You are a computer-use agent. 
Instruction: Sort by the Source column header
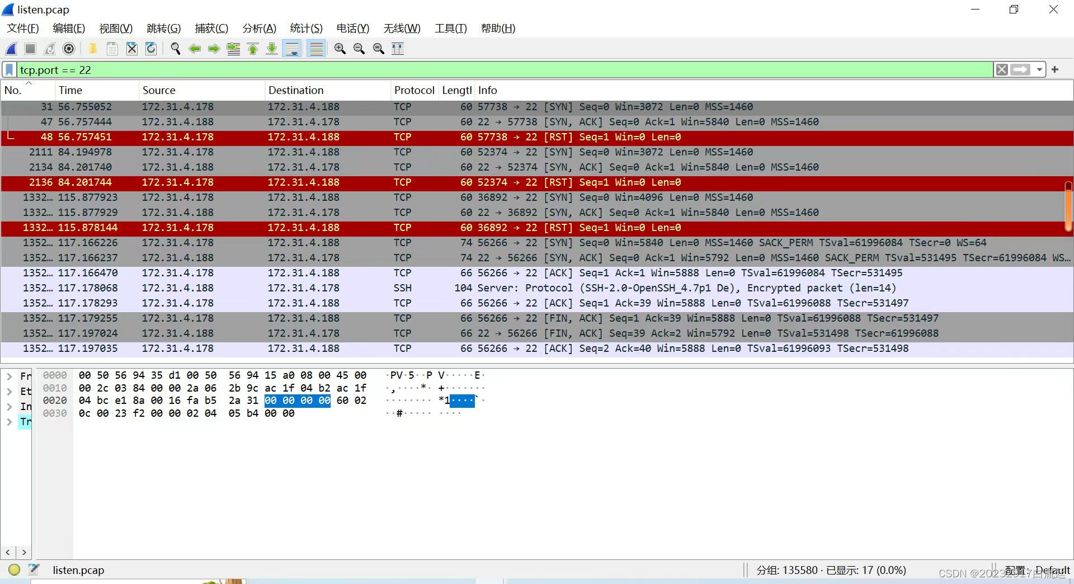coord(201,90)
